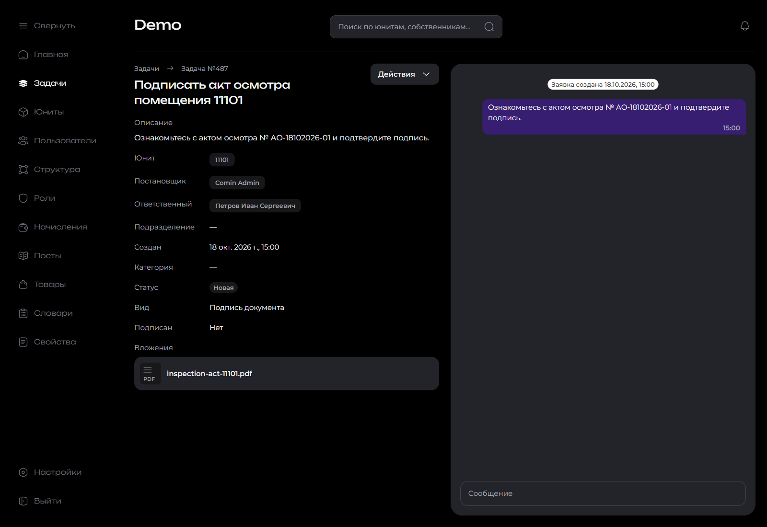The height and width of the screenshot is (527, 767).
Task: Click the Задача №487 breadcrumb text
Action: [x=205, y=69]
